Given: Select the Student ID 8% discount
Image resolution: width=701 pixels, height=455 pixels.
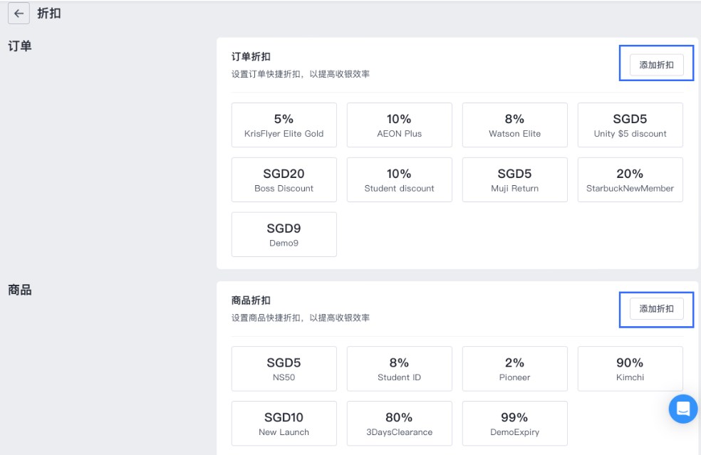Looking at the screenshot, I should [x=399, y=368].
